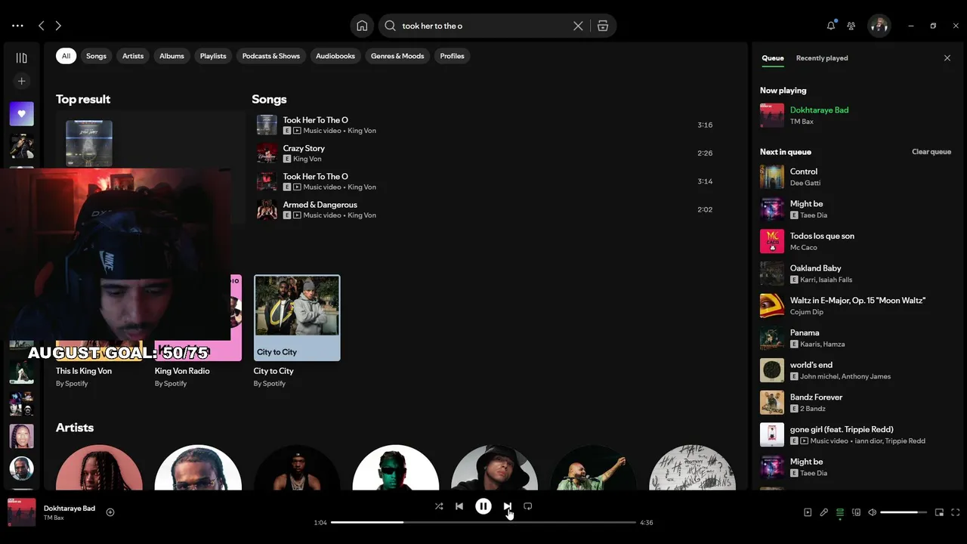Play Crazy Story from Songs list

485,153
